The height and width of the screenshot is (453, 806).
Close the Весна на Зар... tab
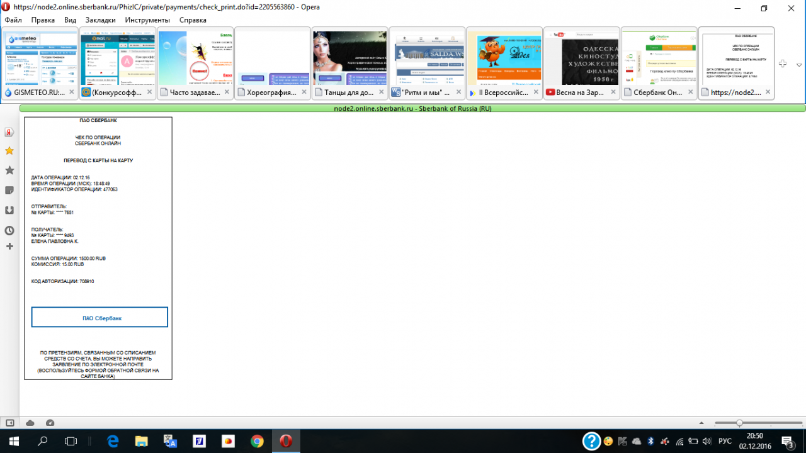(x=614, y=92)
